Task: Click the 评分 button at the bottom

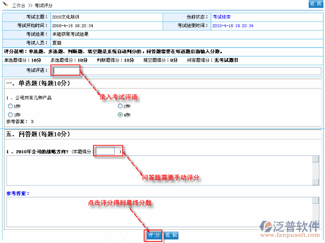Action: 154,235
